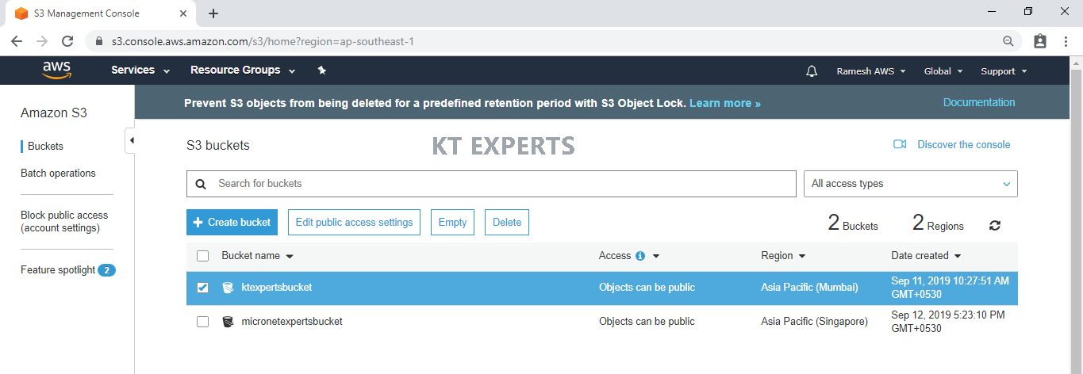Open Feature spotlight in sidebar
This screenshot has height=374, width=1083.
58,270
